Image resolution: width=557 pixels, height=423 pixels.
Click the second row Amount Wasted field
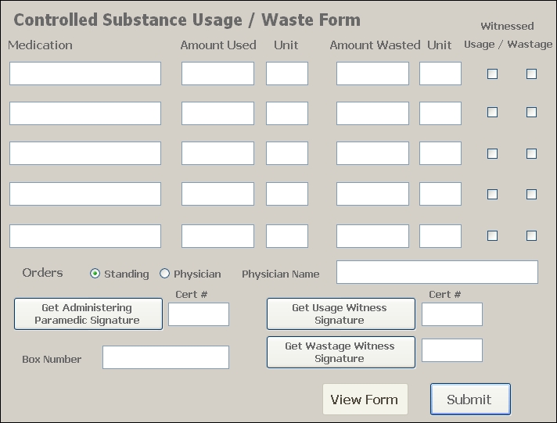[372, 113]
